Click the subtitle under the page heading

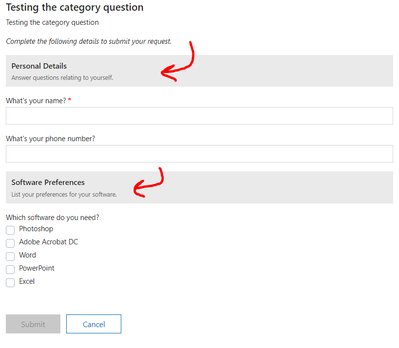point(52,22)
